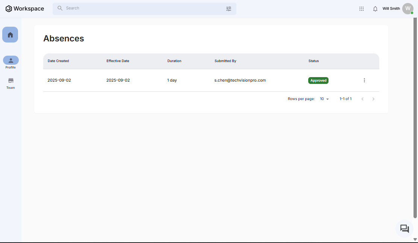This screenshot has width=418, height=243.
Task: Click inside the Search input field
Action: coord(143,8)
